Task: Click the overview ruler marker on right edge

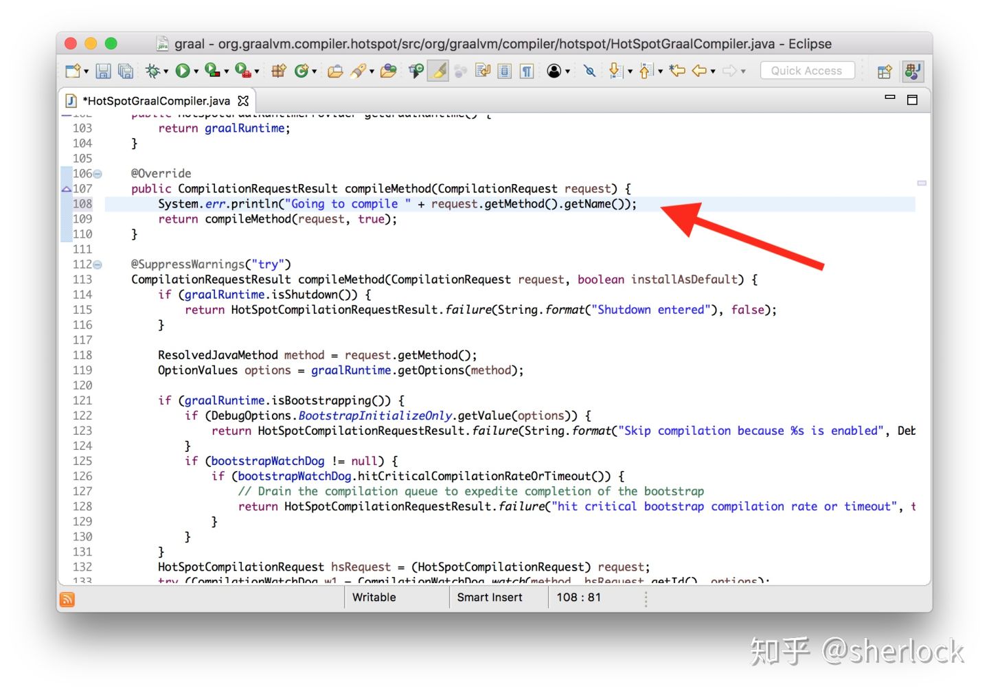Action: [x=922, y=183]
